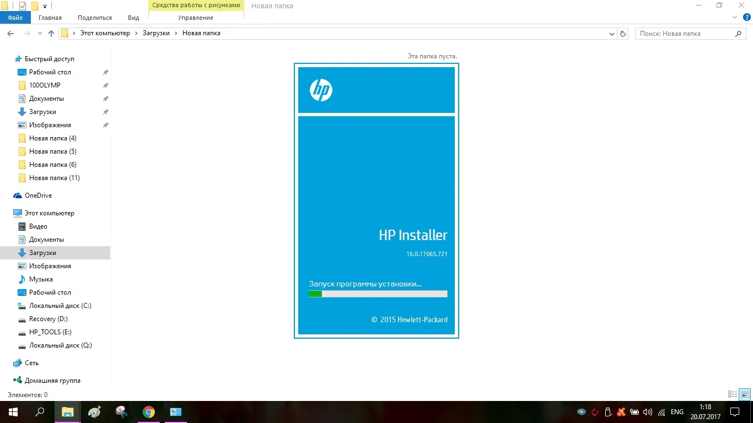Click File Explorer icon on taskbar
Image resolution: width=753 pixels, height=423 pixels.
(67, 412)
